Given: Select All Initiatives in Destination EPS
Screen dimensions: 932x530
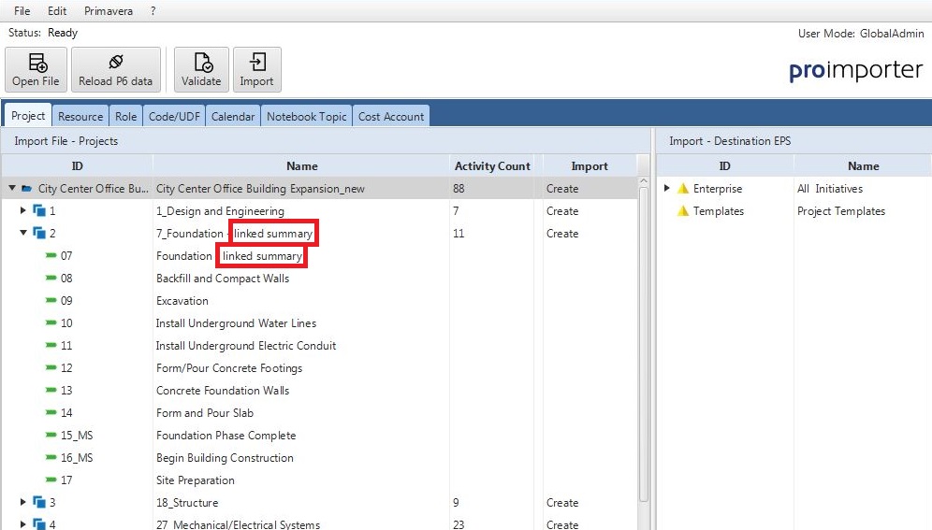Looking at the screenshot, I should (x=830, y=189).
